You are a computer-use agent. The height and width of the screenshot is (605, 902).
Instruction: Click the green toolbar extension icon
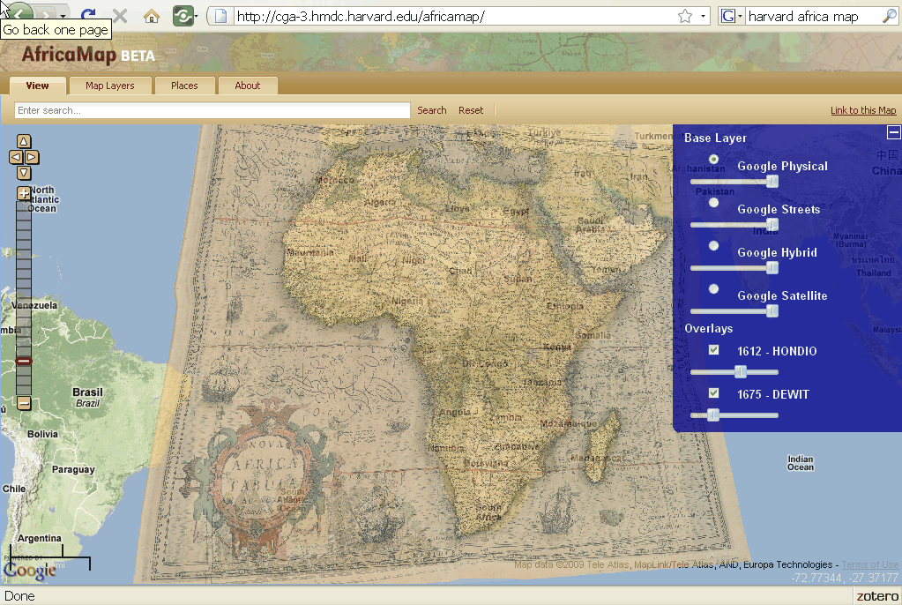tap(183, 16)
